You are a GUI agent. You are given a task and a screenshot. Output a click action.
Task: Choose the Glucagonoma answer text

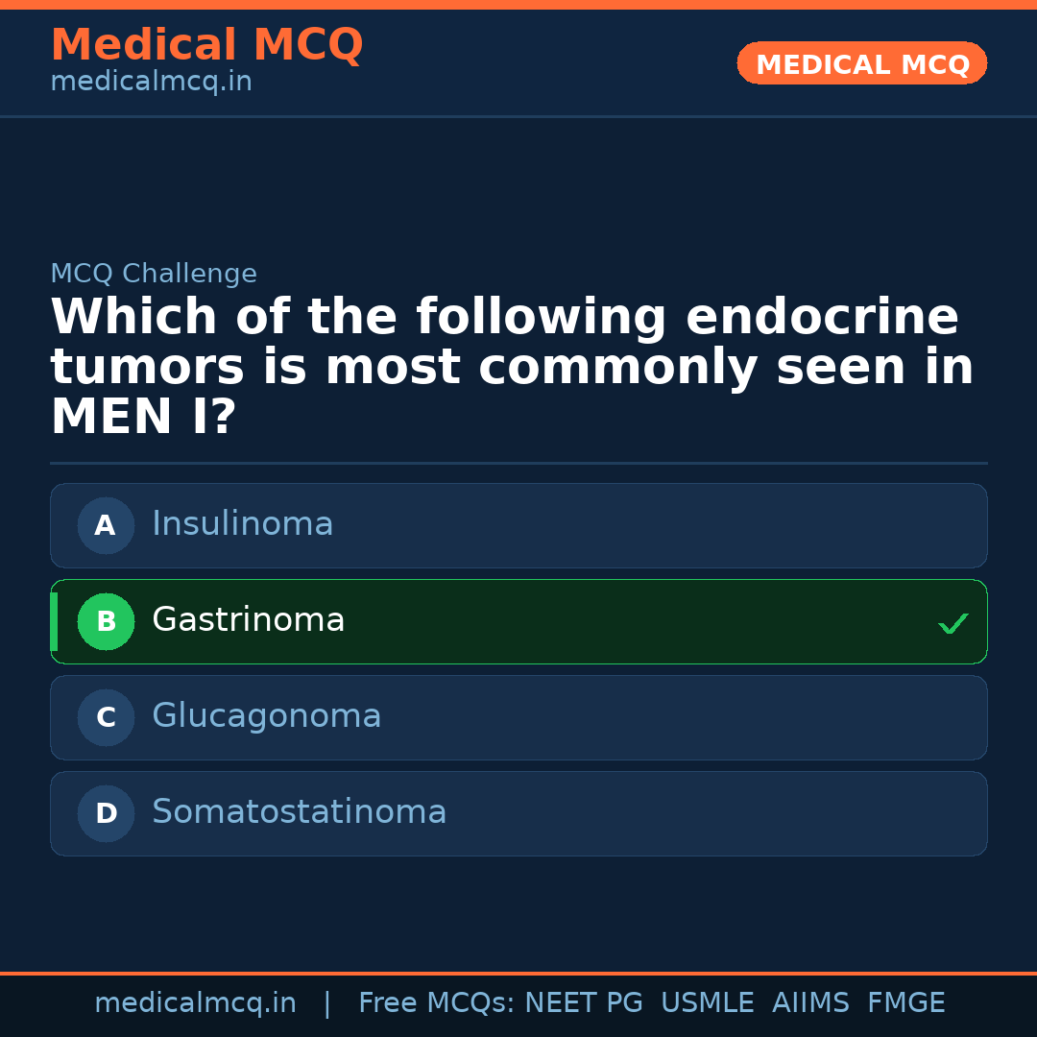click(266, 716)
